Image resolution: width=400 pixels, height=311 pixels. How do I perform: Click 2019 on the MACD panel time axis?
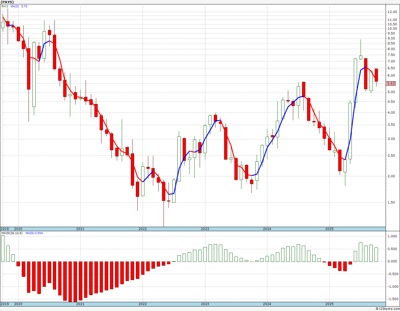4,304
